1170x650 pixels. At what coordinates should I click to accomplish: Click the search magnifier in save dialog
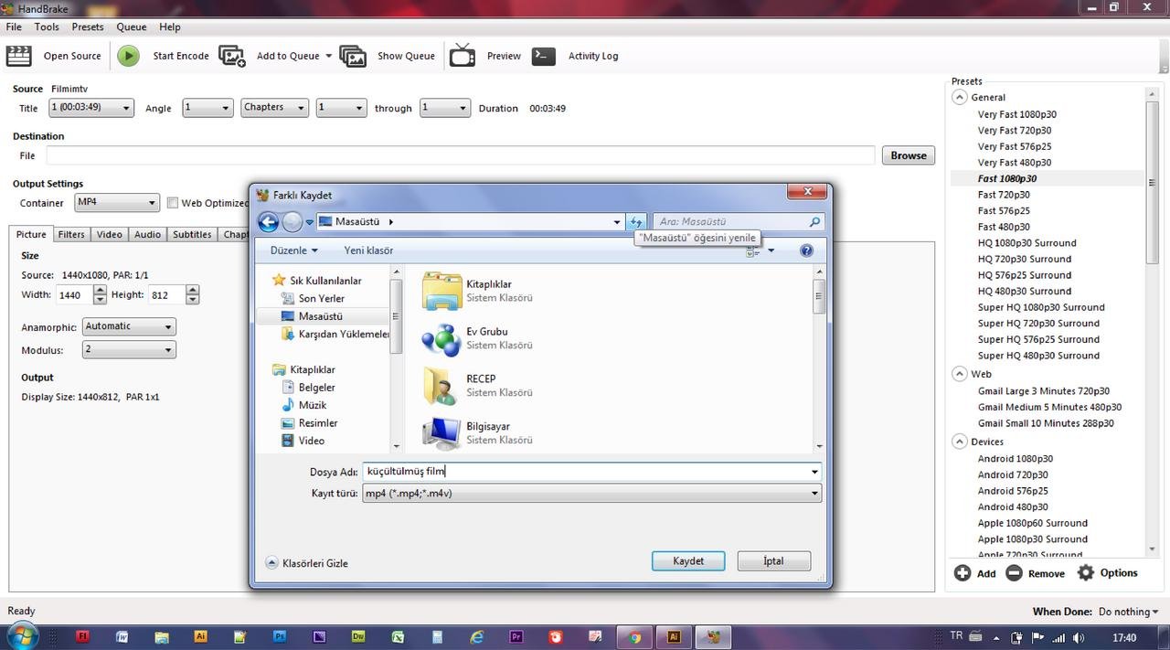click(x=814, y=221)
